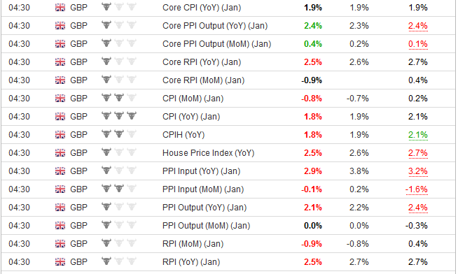Open the Core CPI (YoY) (Jan) event

click(x=202, y=8)
